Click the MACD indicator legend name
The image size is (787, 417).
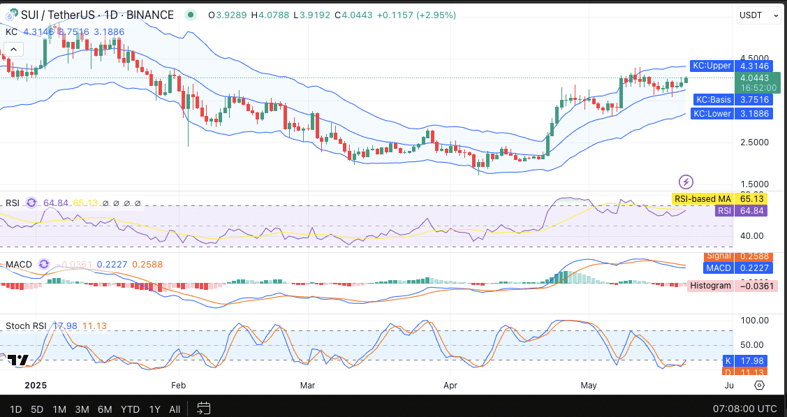19,265
